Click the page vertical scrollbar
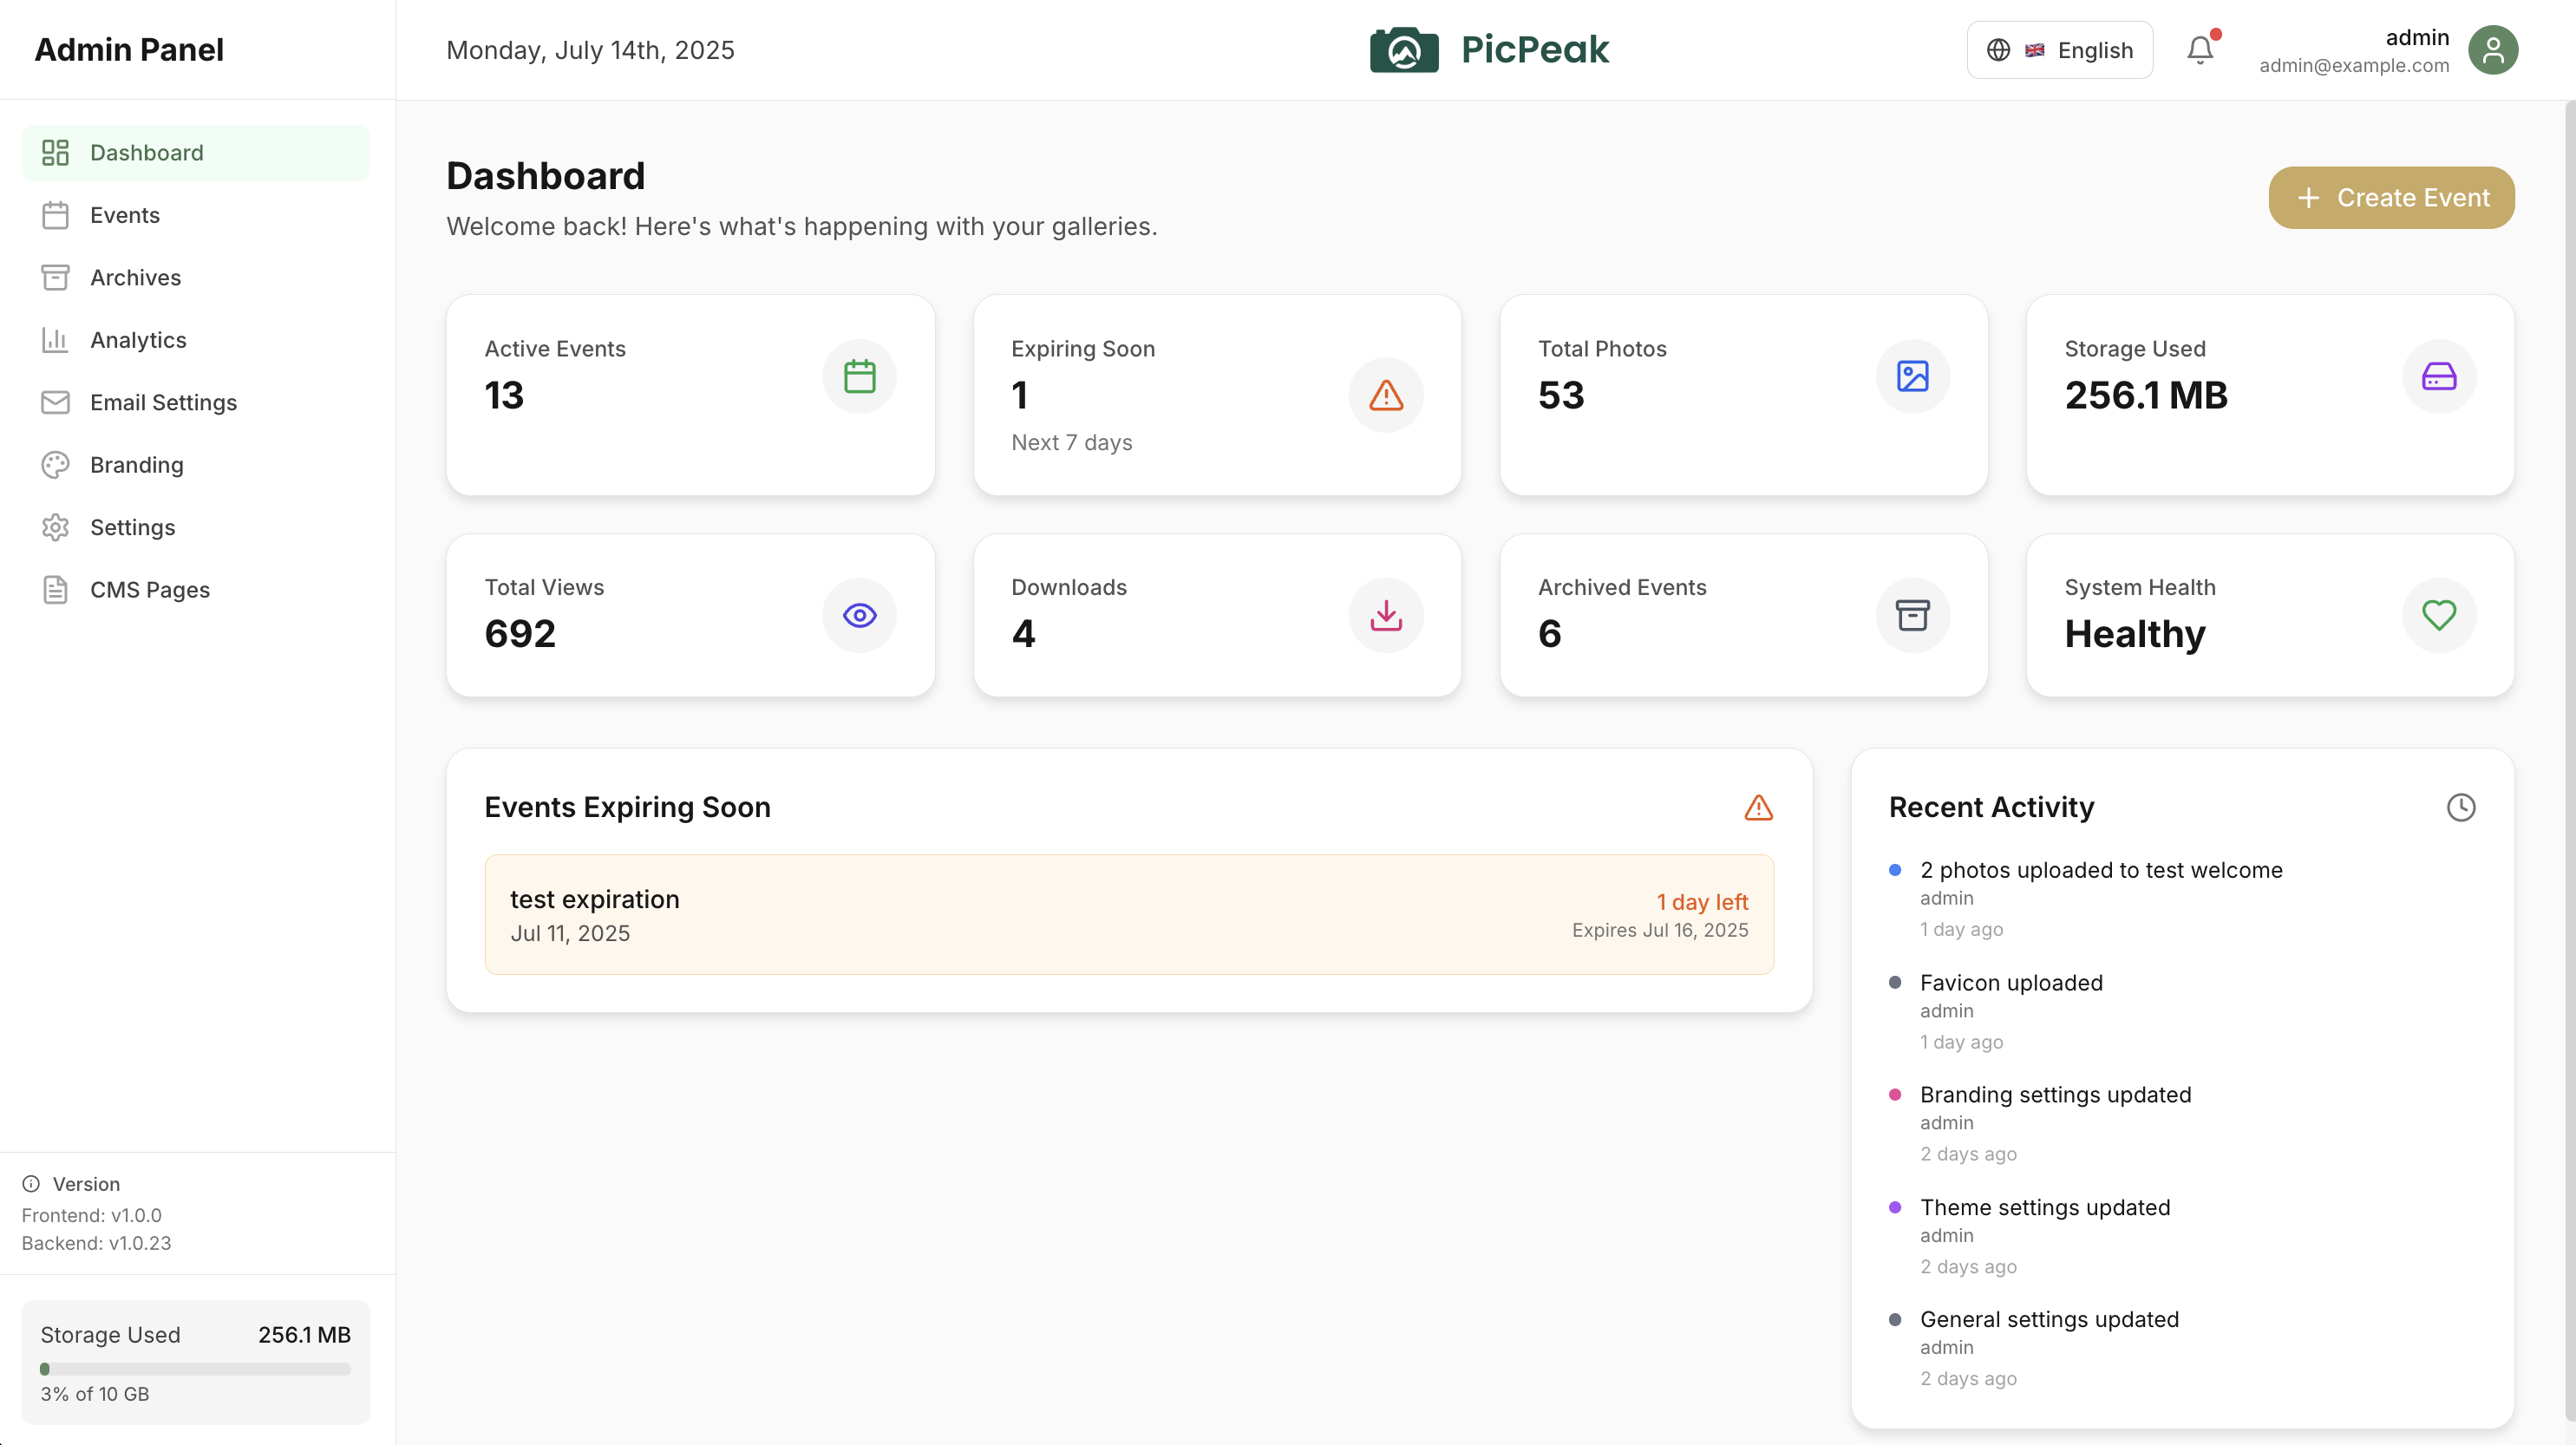Viewport: 2576px width, 1445px height. (x=2570, y=760)
